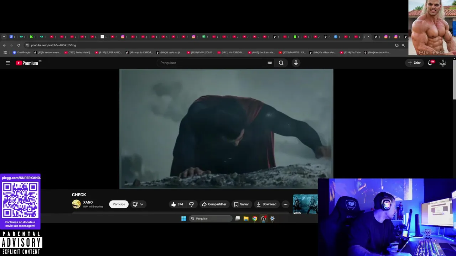Open the account avatar menu

443,63
